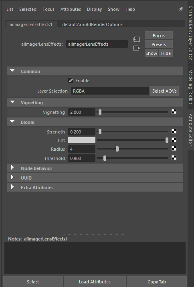Click the aiImagerLensEffects node name field
Image resolution: width=194 pixels, height=287 pixels.
pos(97,44)
